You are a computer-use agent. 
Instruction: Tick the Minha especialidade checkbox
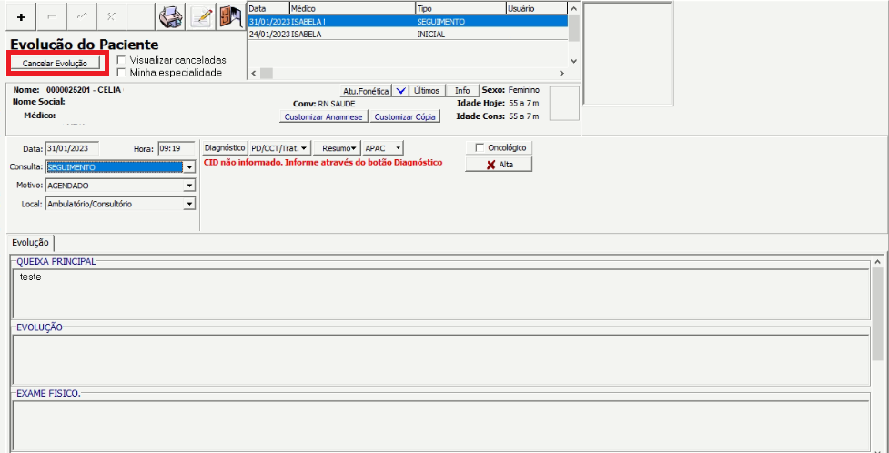click(x=121, y=73)
